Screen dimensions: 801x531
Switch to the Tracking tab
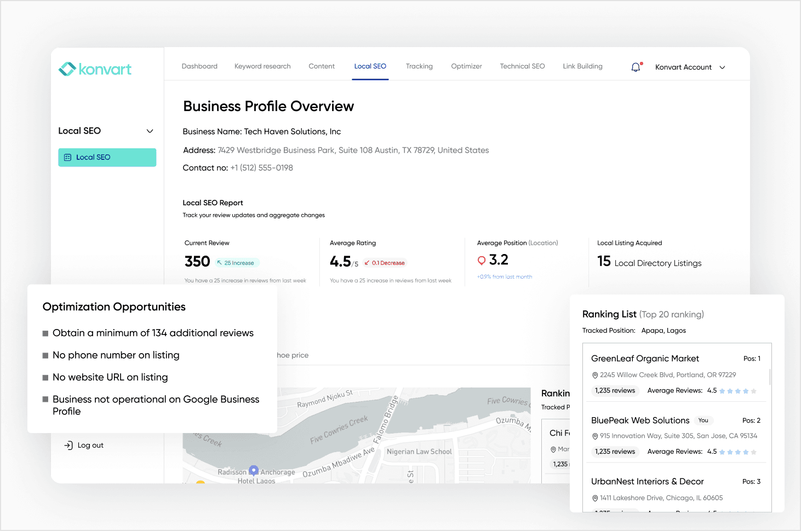pyautogui.click(x=419, y=66)
